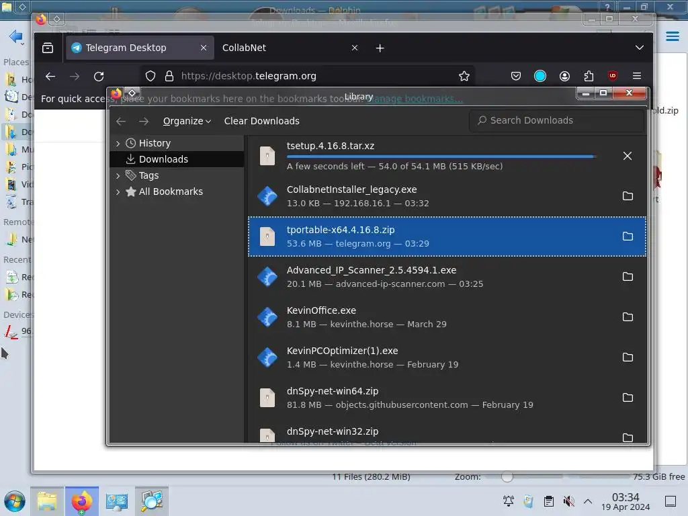Open the Start menu orb

coord(15,501)
